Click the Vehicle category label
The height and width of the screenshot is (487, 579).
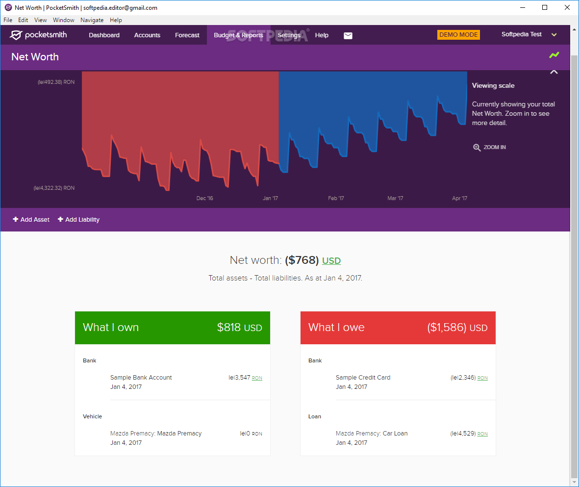[x=92, y=416]
